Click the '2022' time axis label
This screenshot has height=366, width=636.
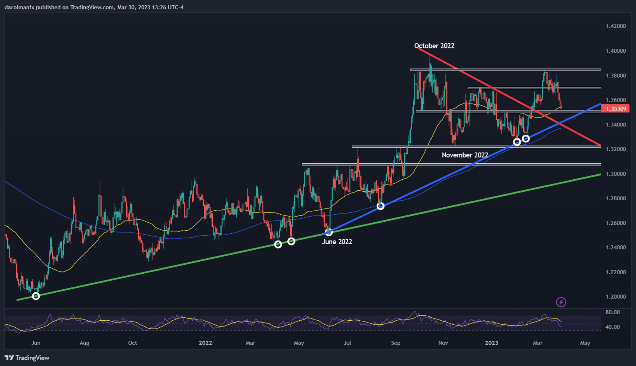click(205, 343)
